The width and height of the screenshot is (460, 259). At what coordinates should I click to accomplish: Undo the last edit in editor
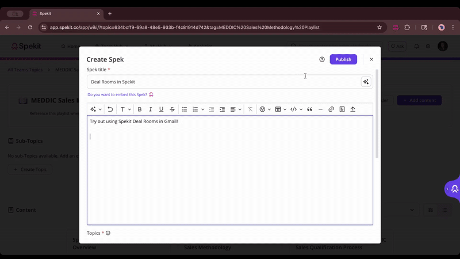(x=110, y=109)
